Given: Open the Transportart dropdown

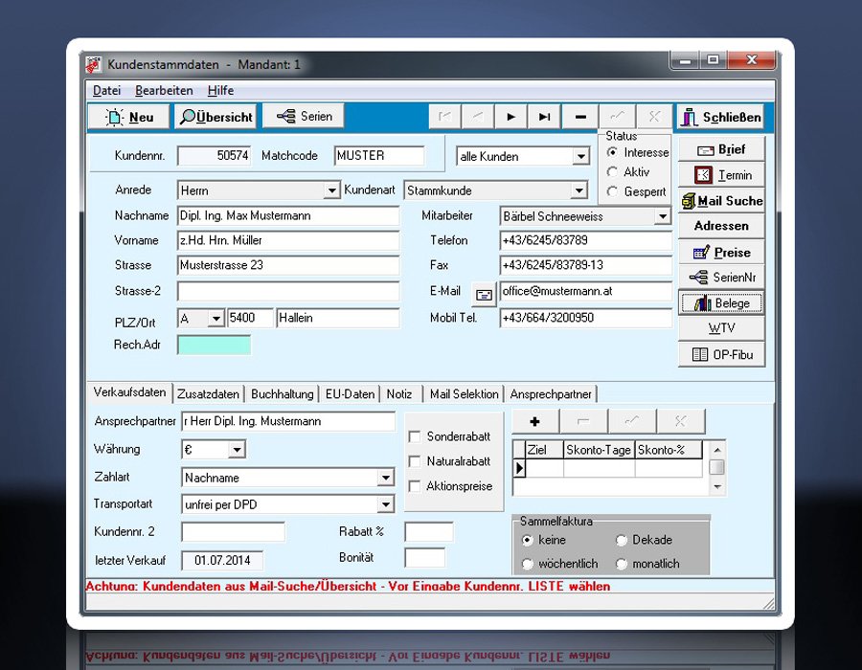Looking at the screenshot, I should (x=386, y=504).
